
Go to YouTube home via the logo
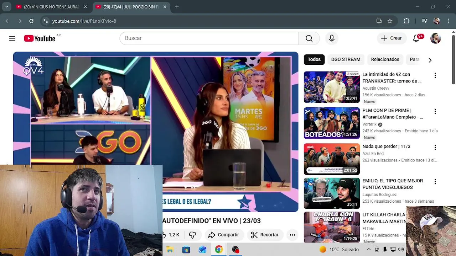click(x=40, y=38)
